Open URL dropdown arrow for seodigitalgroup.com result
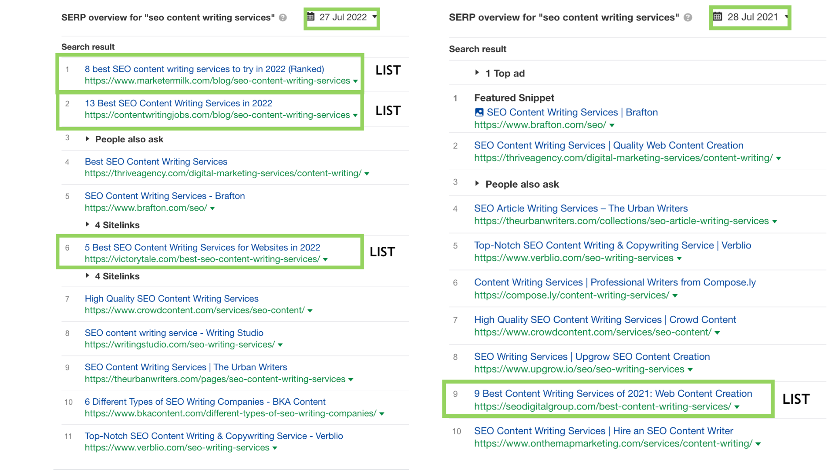This screenshot has width=836, height=470. click(x=737, y=407)
